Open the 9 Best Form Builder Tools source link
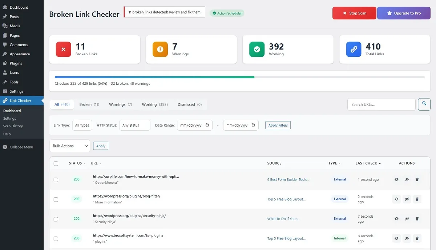The image size is (436, 250). click(289, 179)
